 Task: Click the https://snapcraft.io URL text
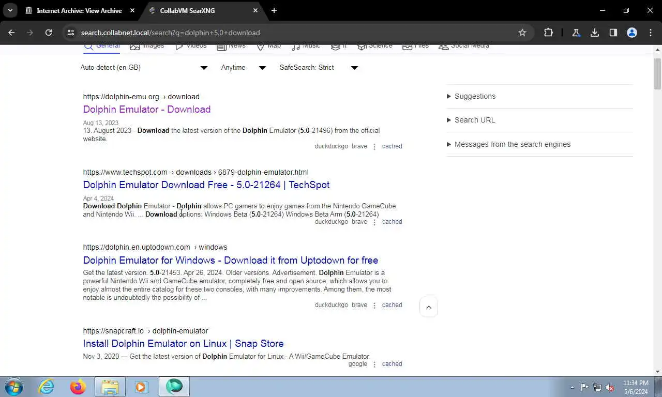(113, 331)
